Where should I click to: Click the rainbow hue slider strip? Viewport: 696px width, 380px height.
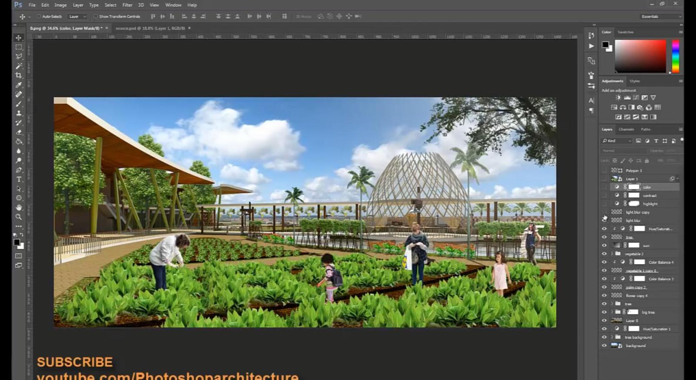[x=675, y=56]
